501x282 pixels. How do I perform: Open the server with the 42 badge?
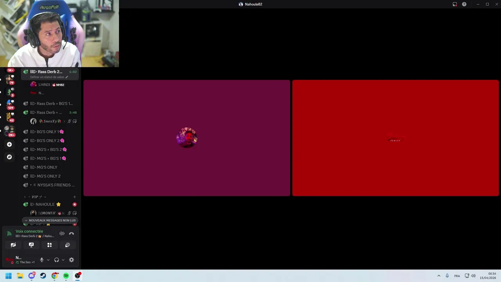click(9, 117)
